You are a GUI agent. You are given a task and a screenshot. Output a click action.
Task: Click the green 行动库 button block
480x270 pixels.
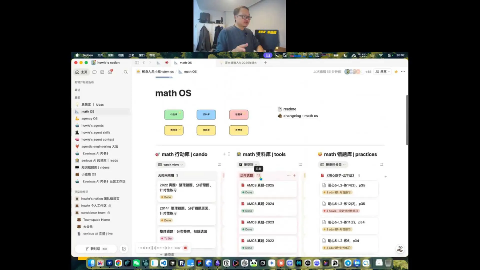tap(174, 115)
